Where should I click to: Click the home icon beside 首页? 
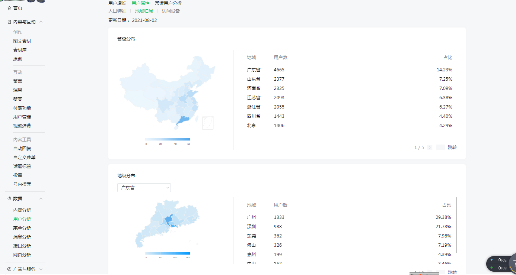pyautogui.click(x=9, y=8)
